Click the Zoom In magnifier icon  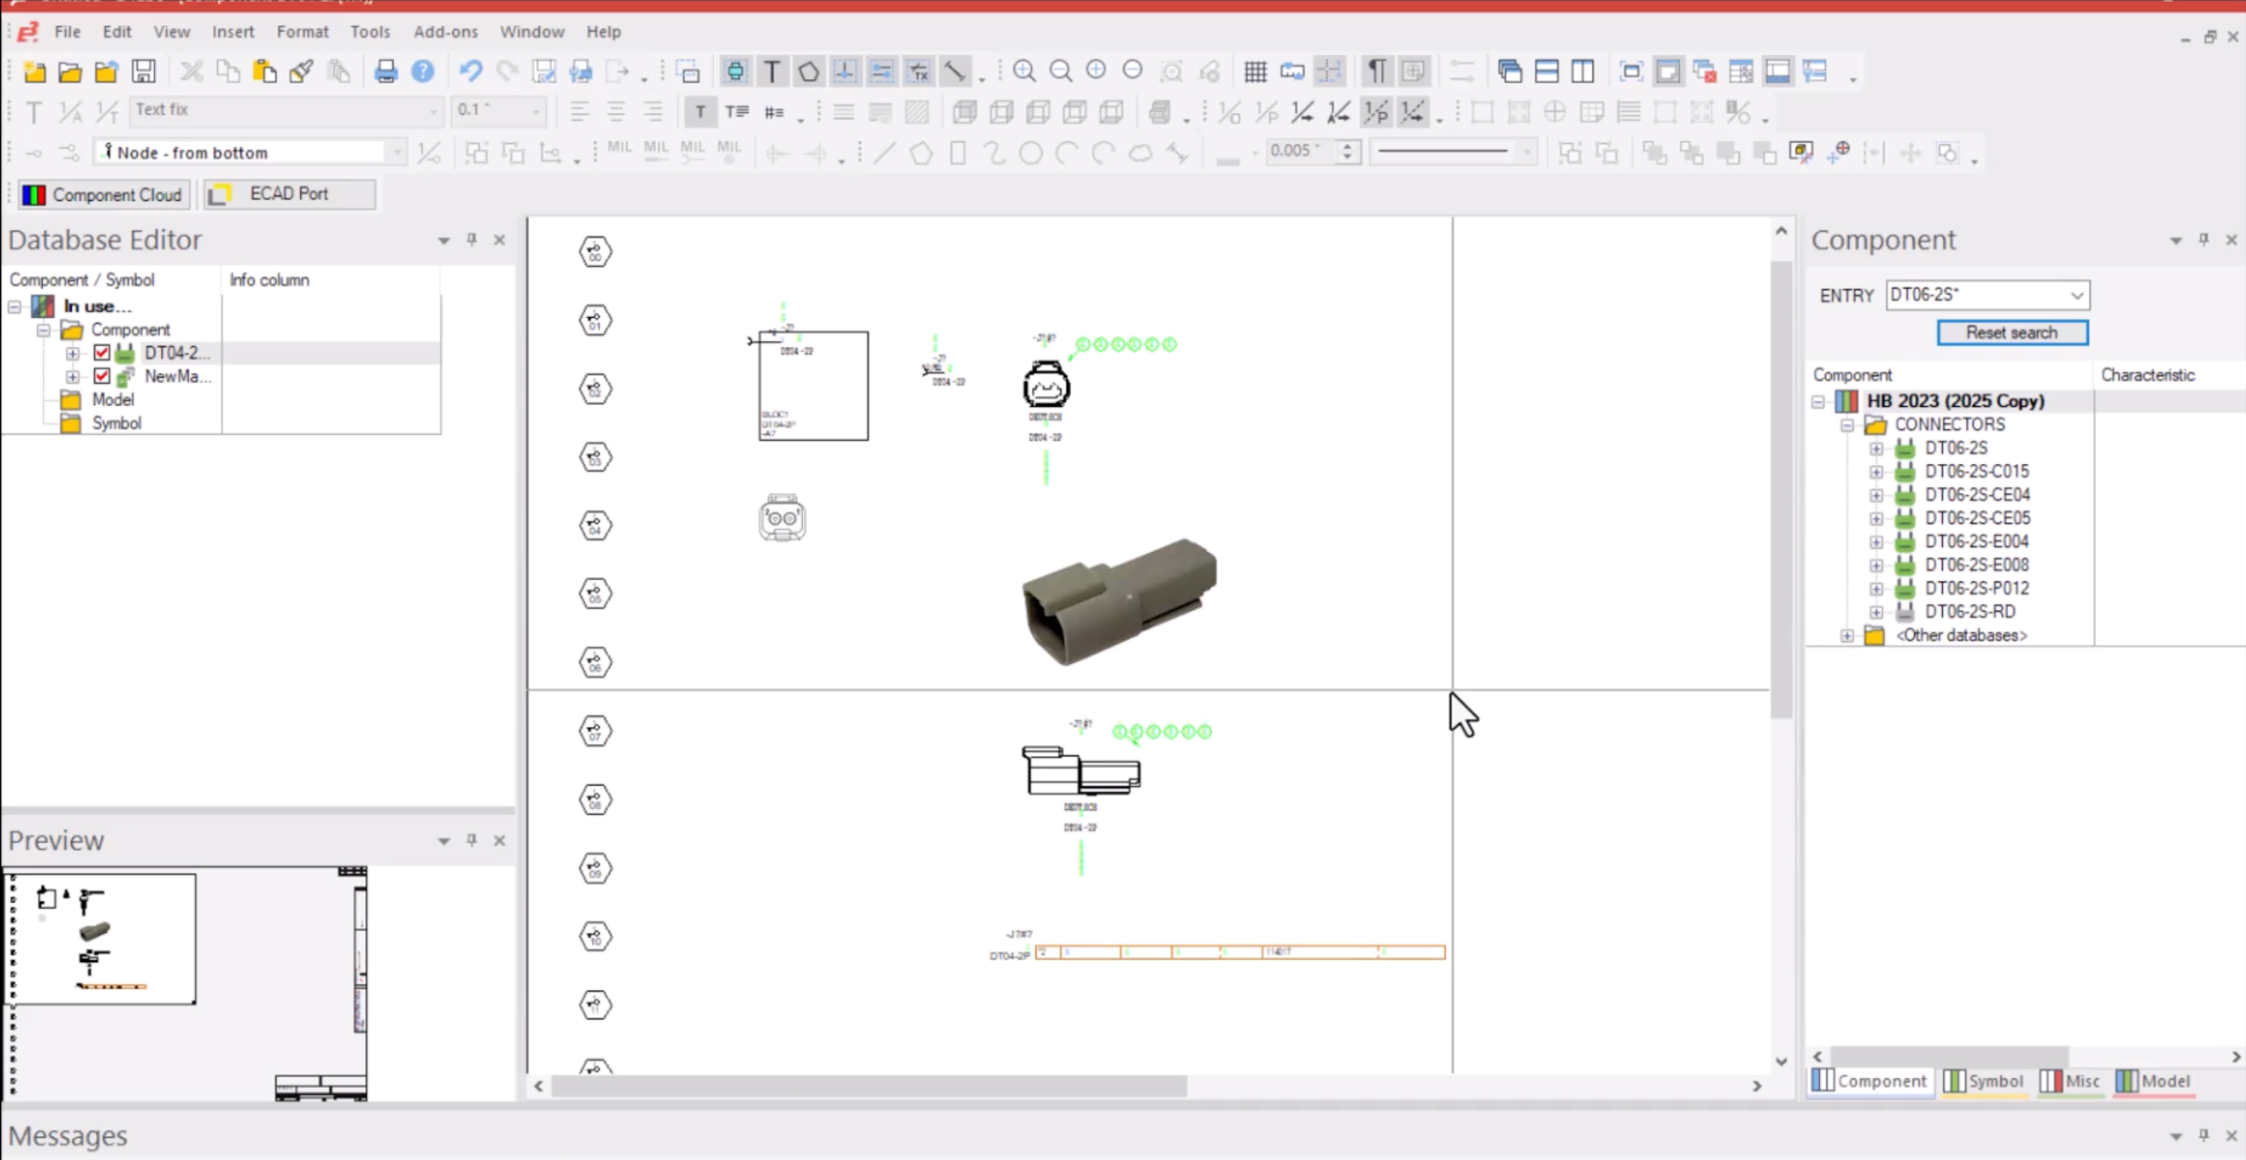[1025, 71]
